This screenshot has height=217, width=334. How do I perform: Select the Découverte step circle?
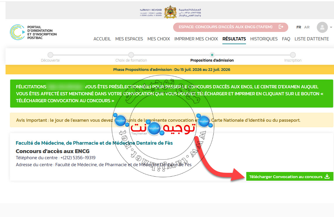coord(50,55)
